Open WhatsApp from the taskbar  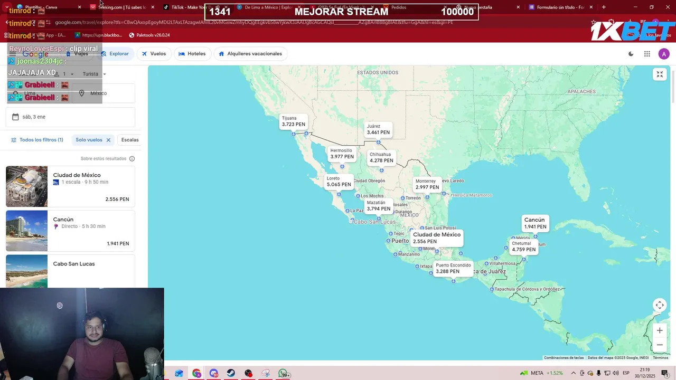284,373
